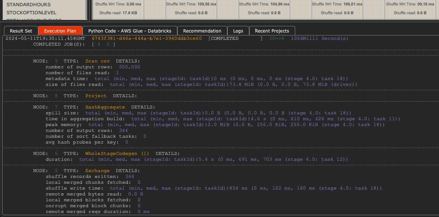Screen dimensions: 439x217
Task: Click completed job number 4
Action: click(x=99, y=44)
